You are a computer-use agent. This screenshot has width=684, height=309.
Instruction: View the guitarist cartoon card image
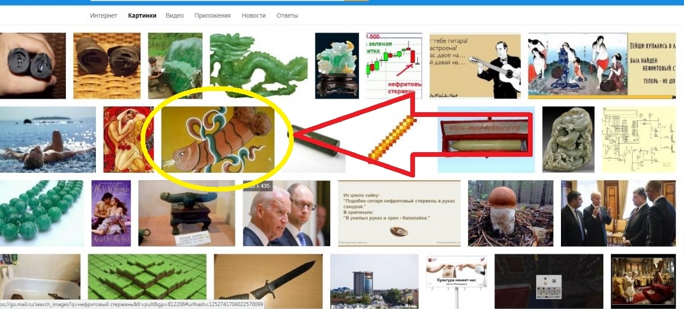pos(475,66)
